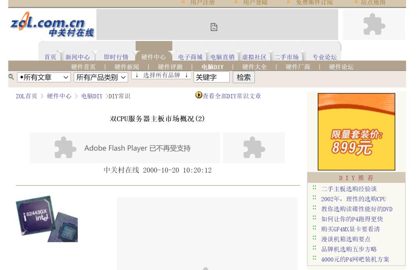Click the magnifier search icon

click(x=11, y=77)
